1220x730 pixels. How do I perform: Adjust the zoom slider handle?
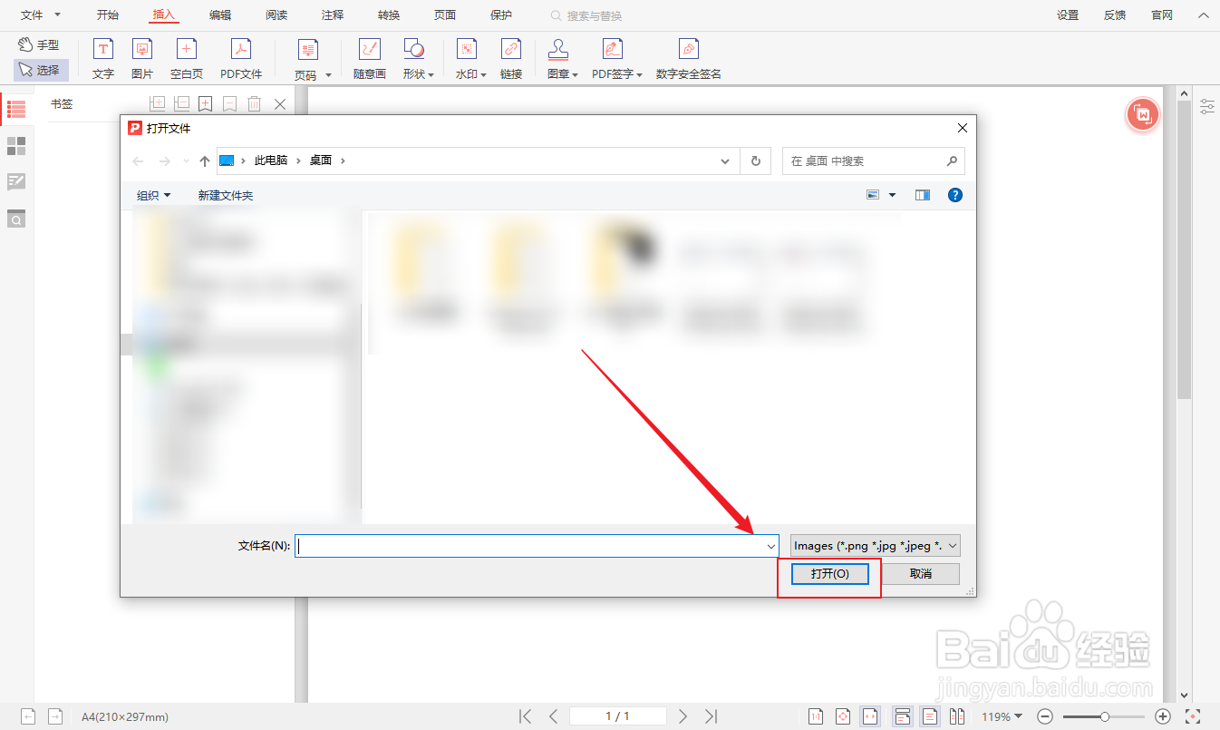(x=1105, y=716)
